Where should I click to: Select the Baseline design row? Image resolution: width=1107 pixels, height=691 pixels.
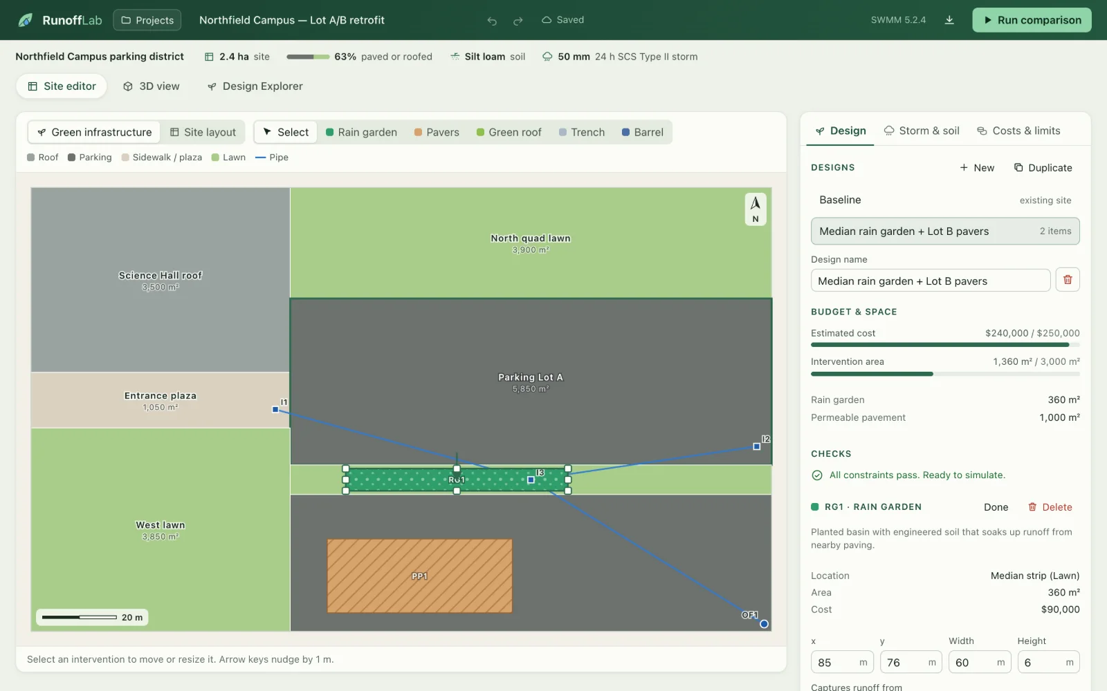pos(945,200)
